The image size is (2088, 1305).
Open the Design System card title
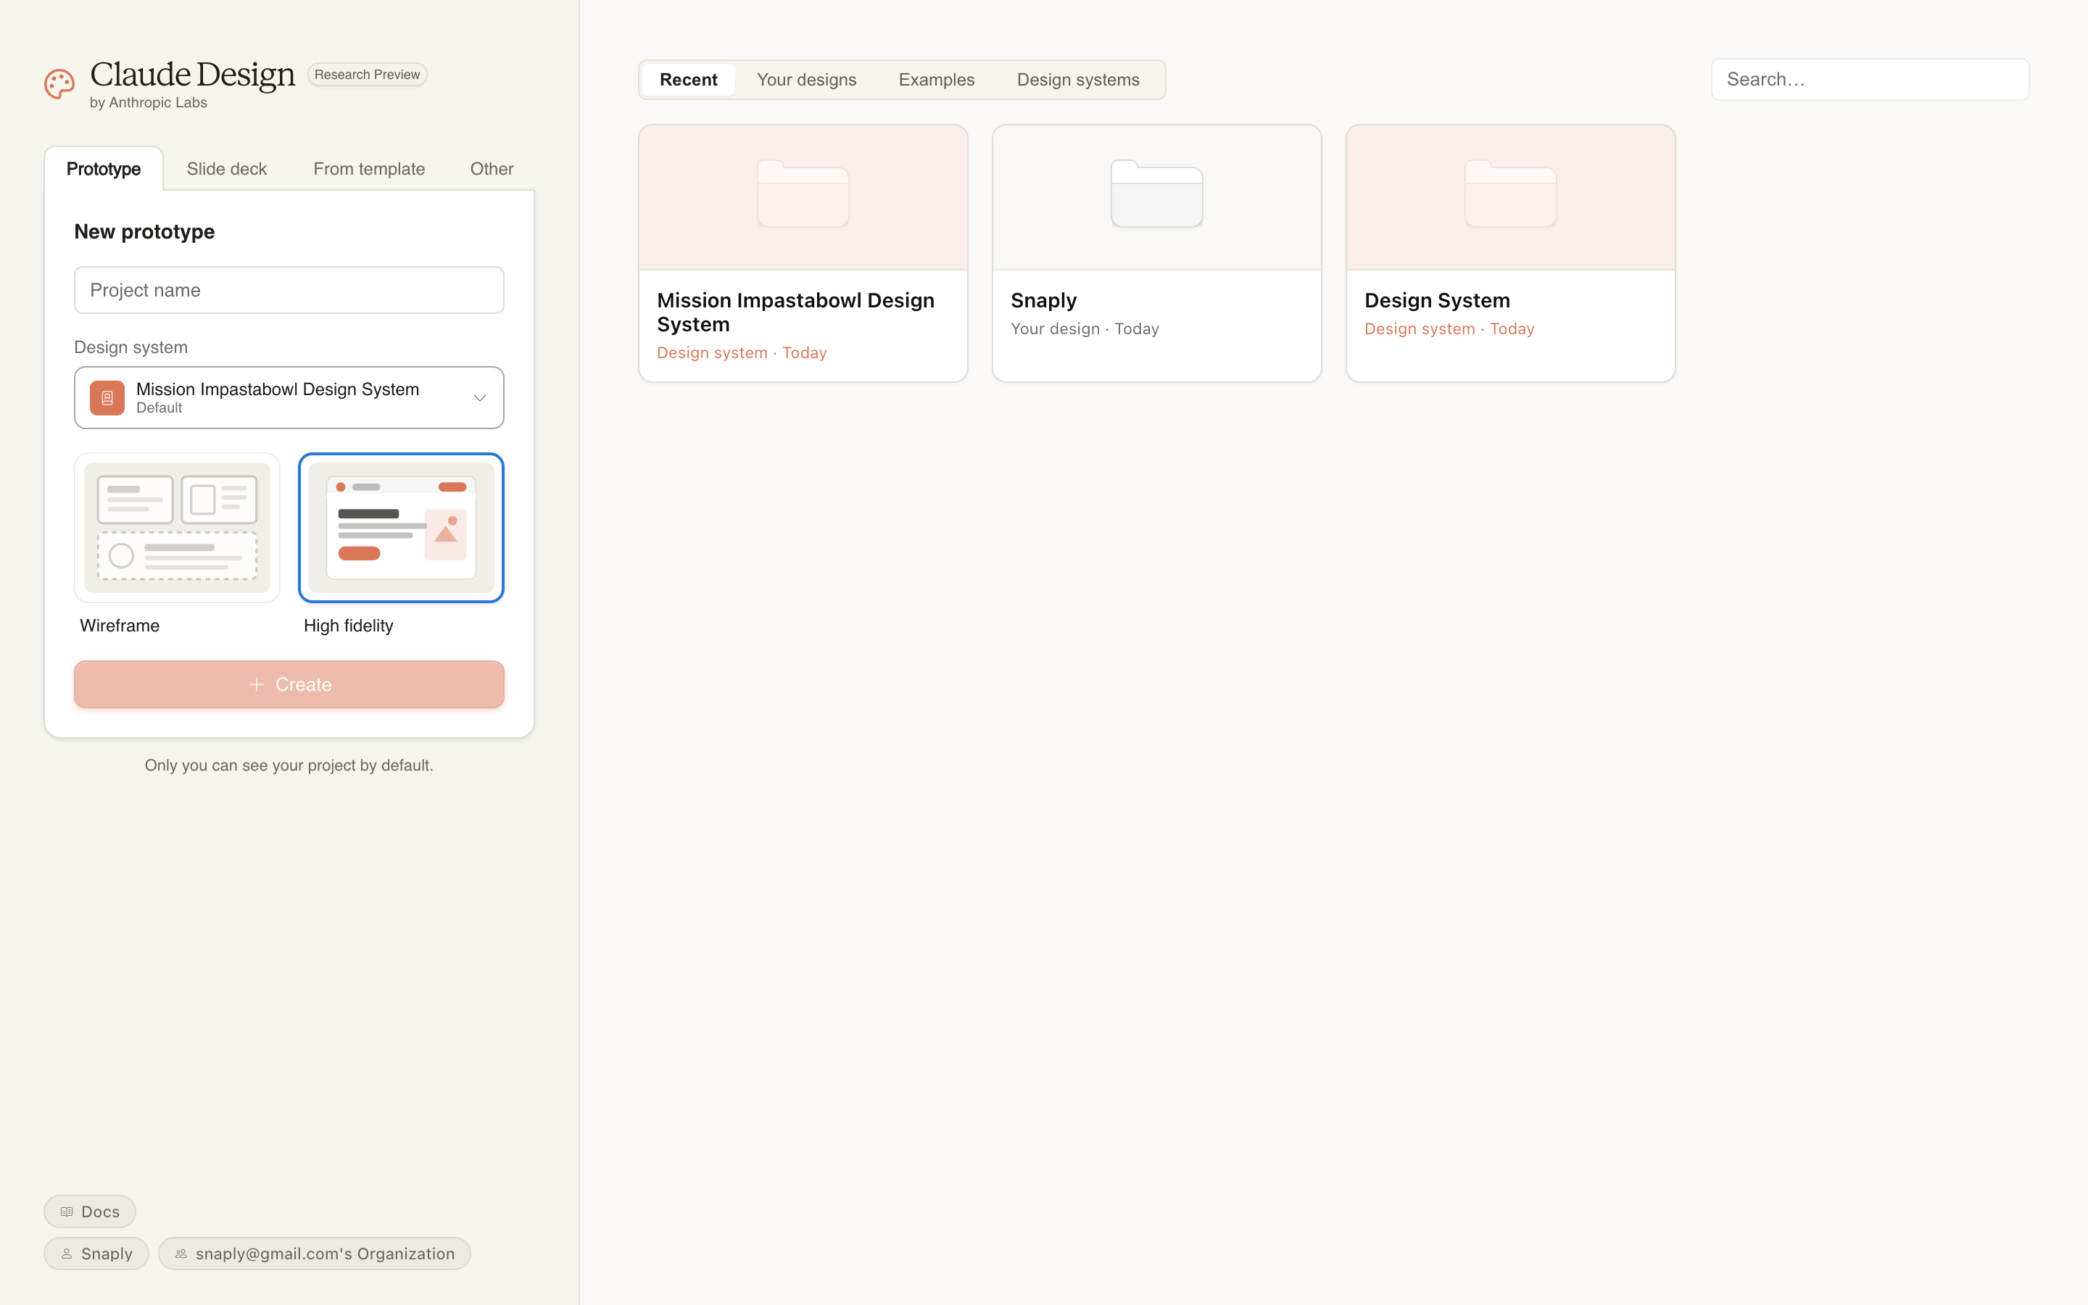click(x=1438, y=300)
